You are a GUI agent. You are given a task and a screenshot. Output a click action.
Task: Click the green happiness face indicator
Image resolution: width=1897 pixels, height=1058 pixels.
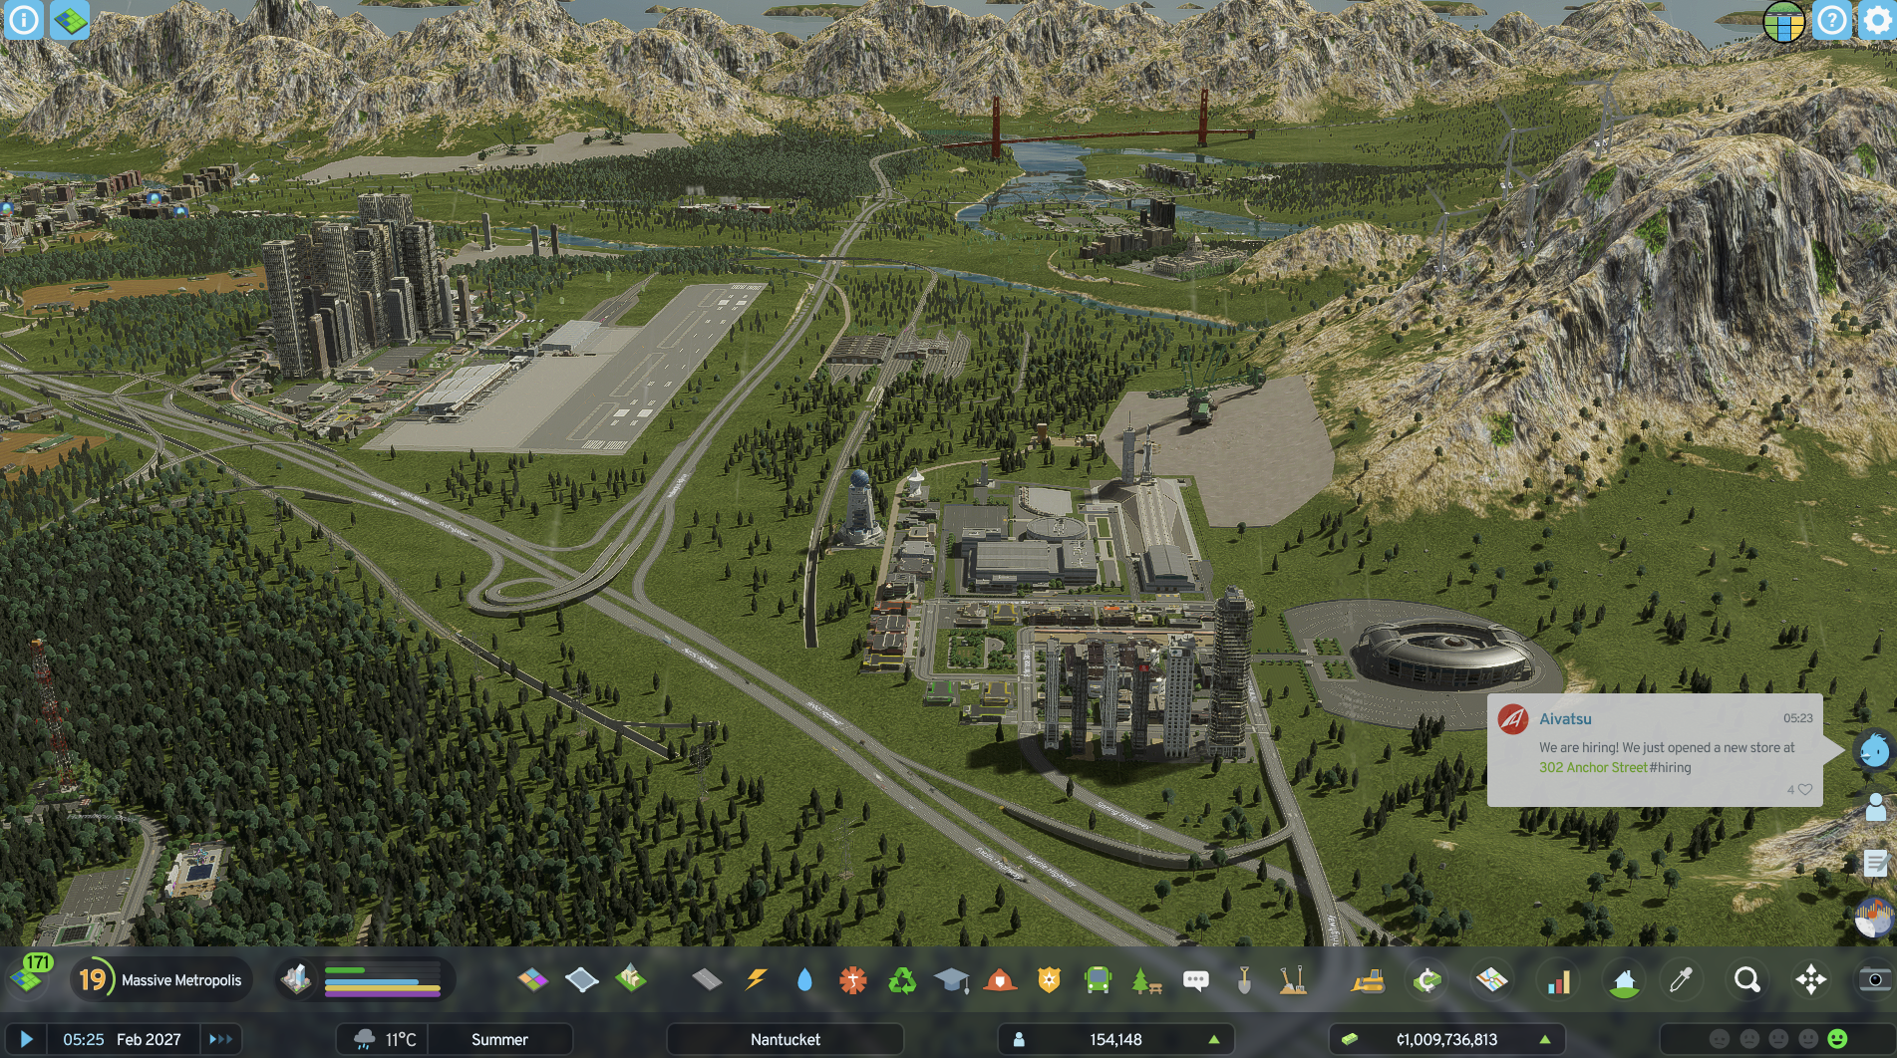pos(1836,1039)
